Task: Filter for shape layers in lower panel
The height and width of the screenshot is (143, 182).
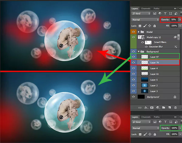Action: coord(171,122)
